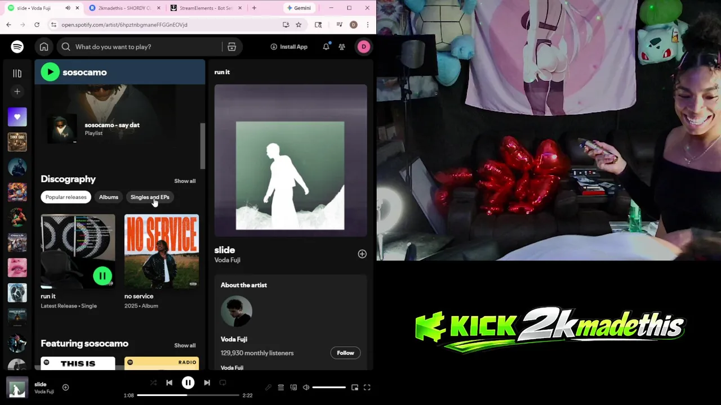Collapse Your Library sidebar icon
The image size is (721, 405).
(x=17, y=73)
